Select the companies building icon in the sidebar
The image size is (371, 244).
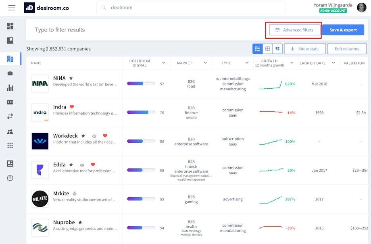(10, 59)
